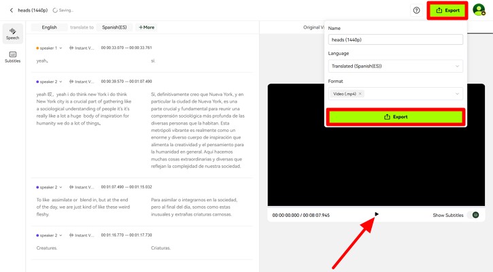Play the video preview
Image resolution: width=493 pixels, height=272 pixels.
pyautogui.click(x=376, y=214)
